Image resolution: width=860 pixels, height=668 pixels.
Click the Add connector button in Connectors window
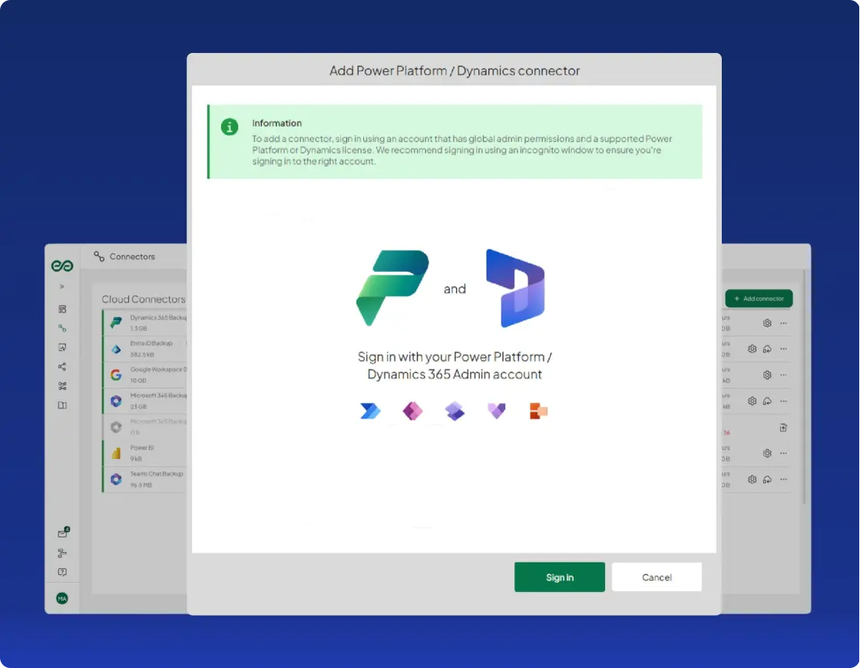coord(759,299)
